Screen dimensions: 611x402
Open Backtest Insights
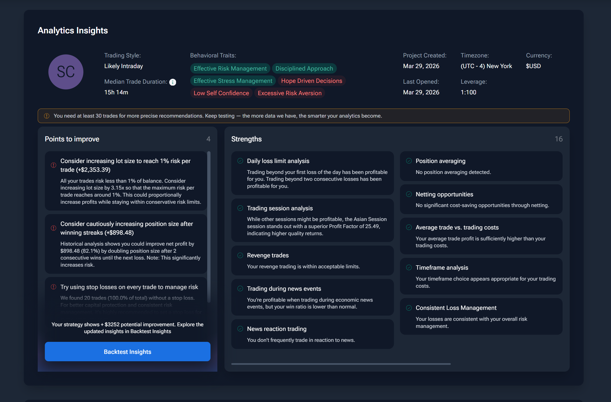click(128, 352)
